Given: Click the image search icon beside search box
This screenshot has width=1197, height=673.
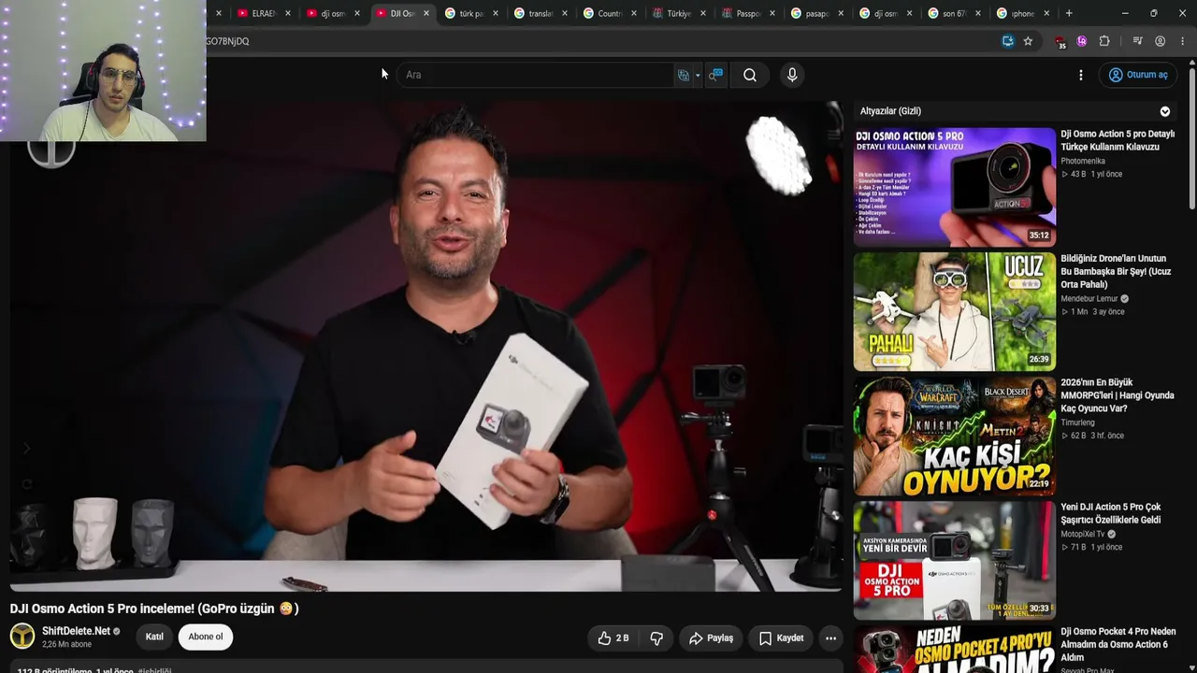Looking at the screenshot, I should coord(715,75).
